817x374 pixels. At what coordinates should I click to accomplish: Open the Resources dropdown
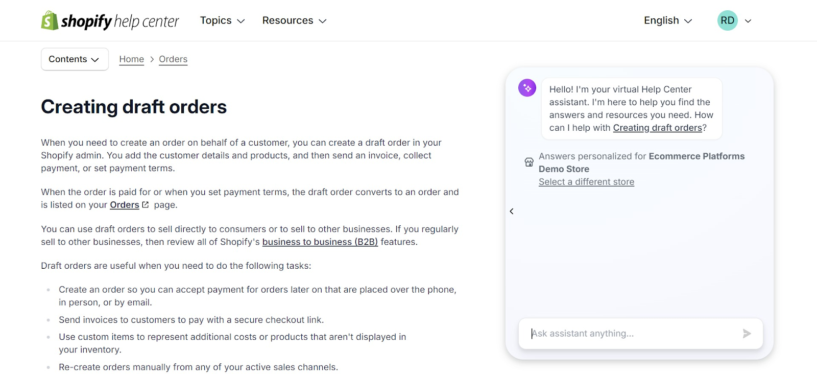[294, 20]
